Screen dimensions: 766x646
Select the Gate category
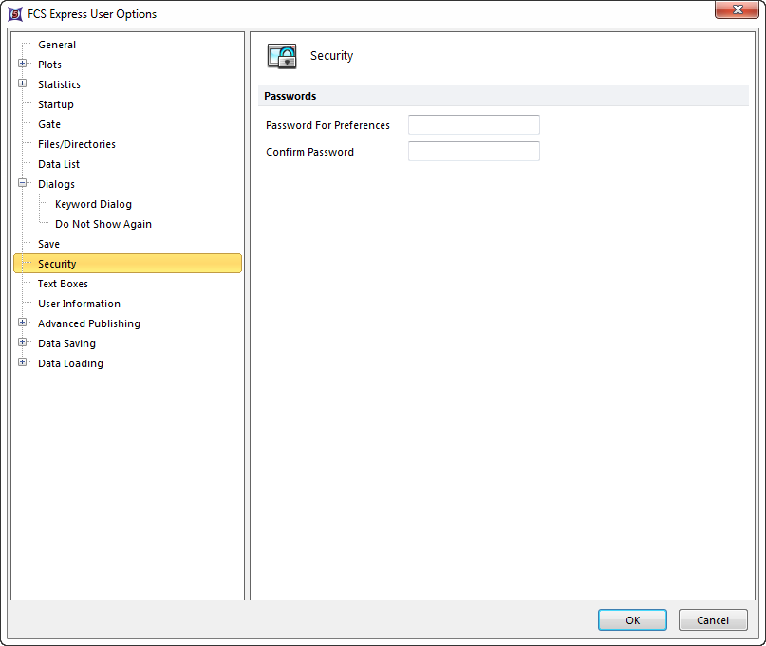(x=49, y=124)
